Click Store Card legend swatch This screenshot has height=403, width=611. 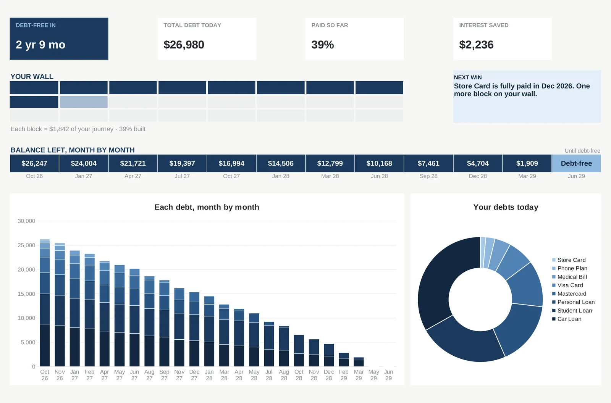pos(554,260)
